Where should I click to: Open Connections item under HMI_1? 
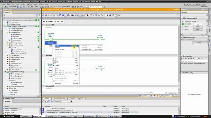point(15,90)
